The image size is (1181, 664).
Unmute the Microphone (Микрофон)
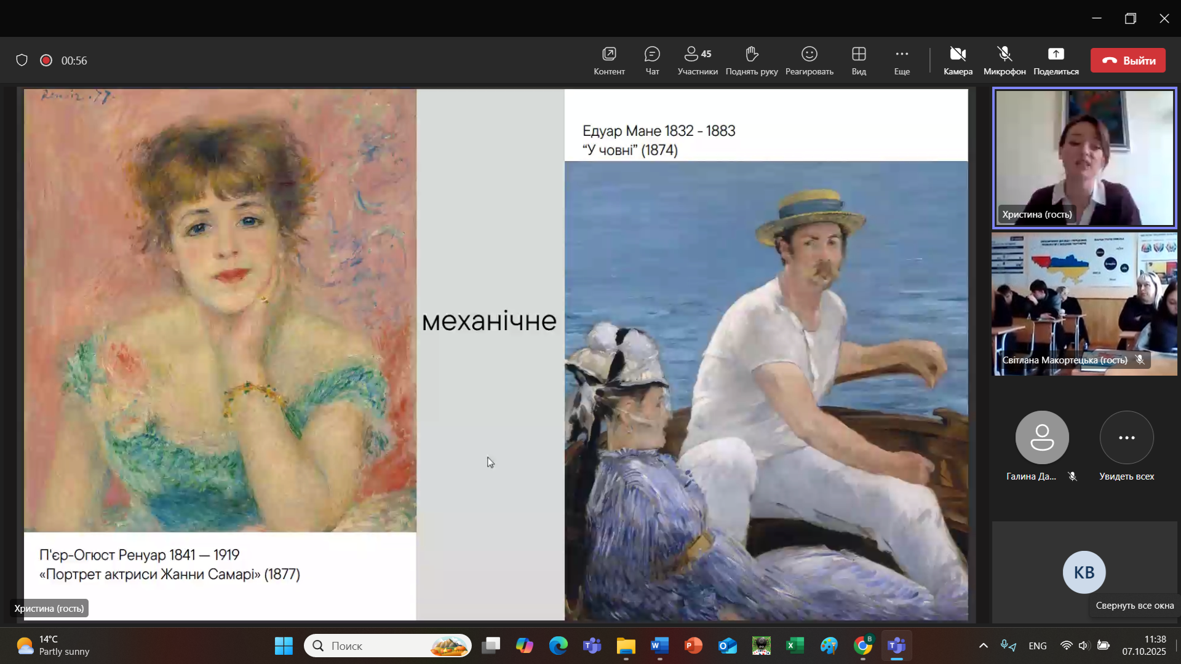1004,55
